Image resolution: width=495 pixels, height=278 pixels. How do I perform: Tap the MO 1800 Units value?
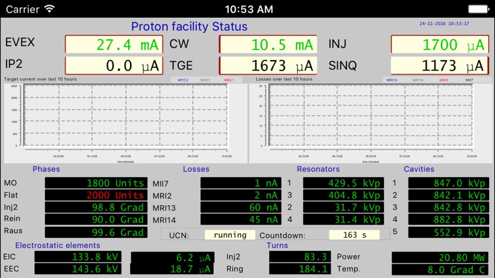[96, 183]
